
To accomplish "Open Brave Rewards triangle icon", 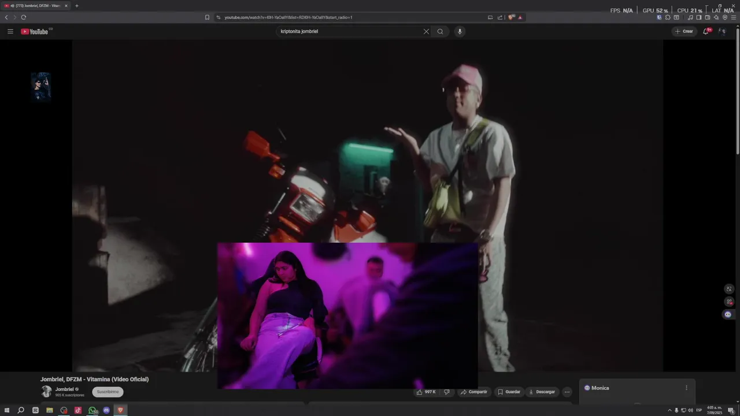I will click(x=520, y=17).
